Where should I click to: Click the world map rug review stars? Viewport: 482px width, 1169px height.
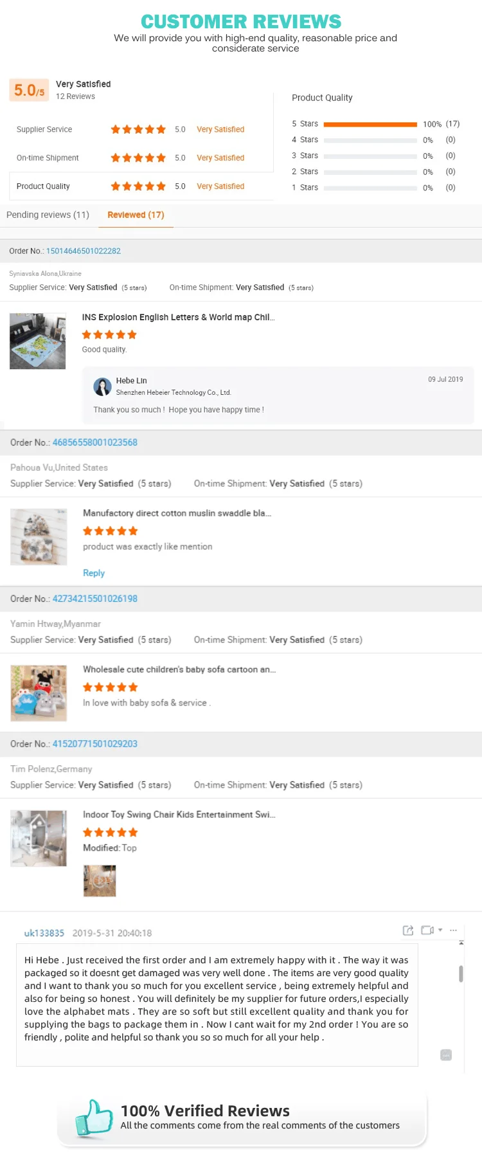pyautogui.click(x=109, y=334)
